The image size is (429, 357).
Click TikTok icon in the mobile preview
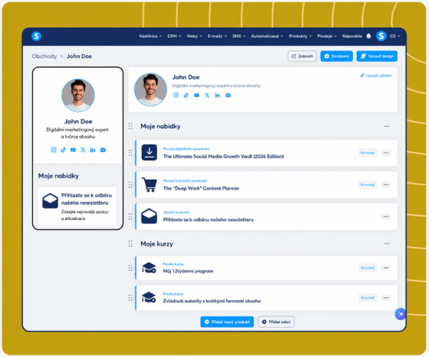[63, 150]
